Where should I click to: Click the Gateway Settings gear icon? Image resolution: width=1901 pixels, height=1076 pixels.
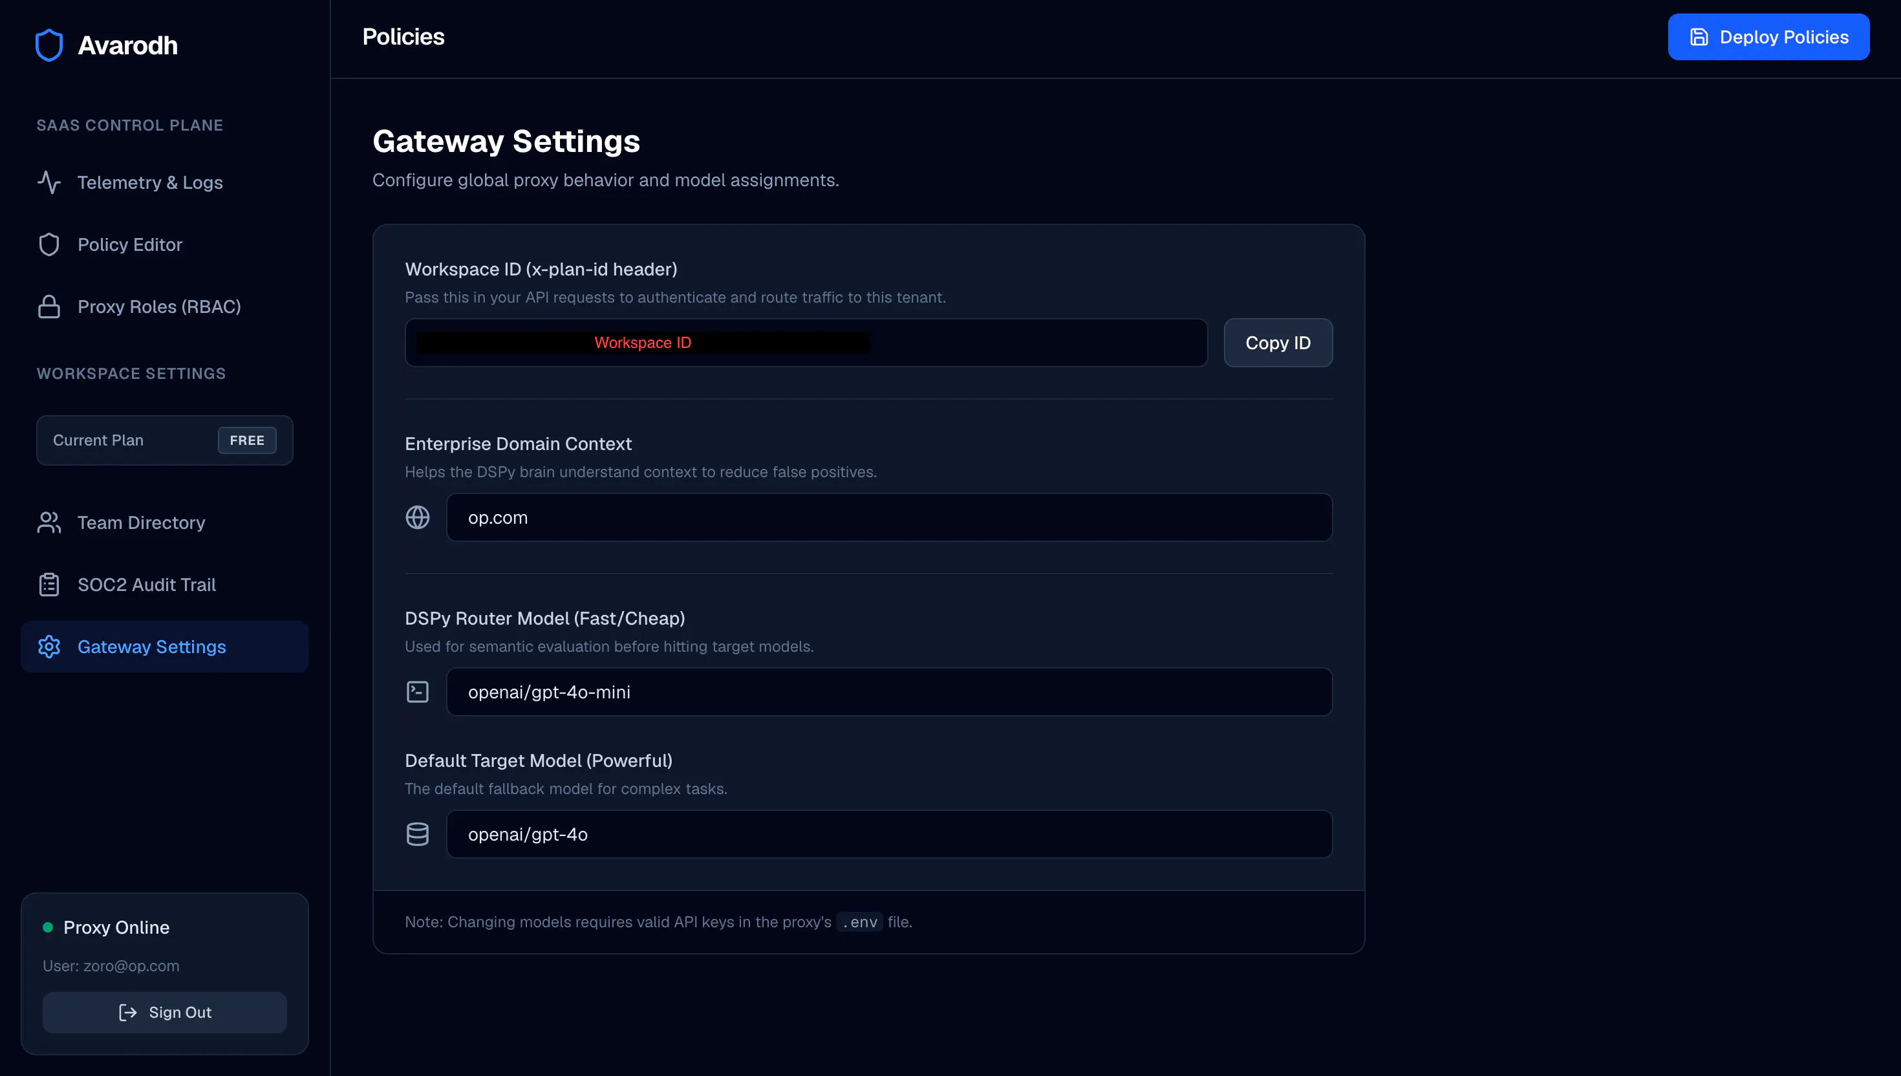pos(48,647)
